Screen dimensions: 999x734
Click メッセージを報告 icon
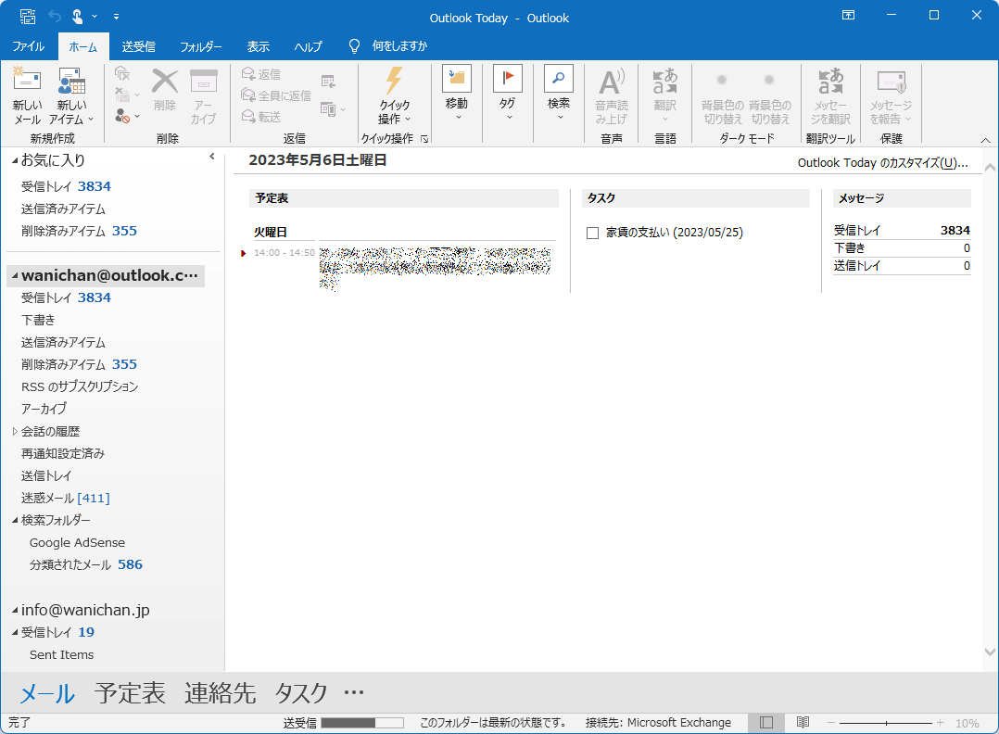point(892,82)
